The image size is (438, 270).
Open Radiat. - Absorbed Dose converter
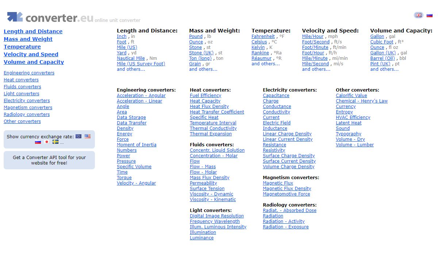(x=289, y=211)
